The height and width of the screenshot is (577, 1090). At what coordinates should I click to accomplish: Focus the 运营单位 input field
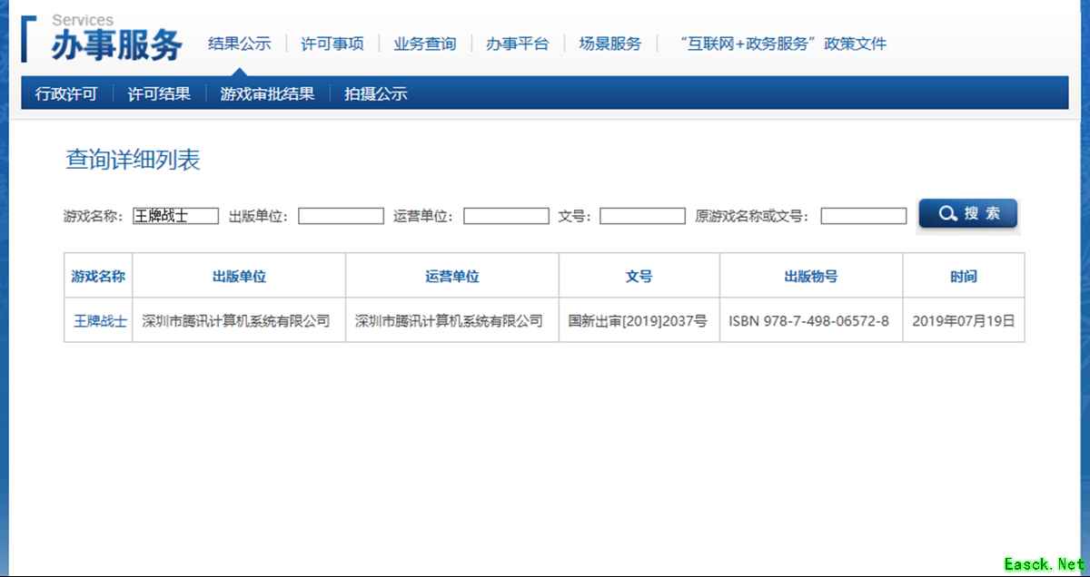pos(506,216)
